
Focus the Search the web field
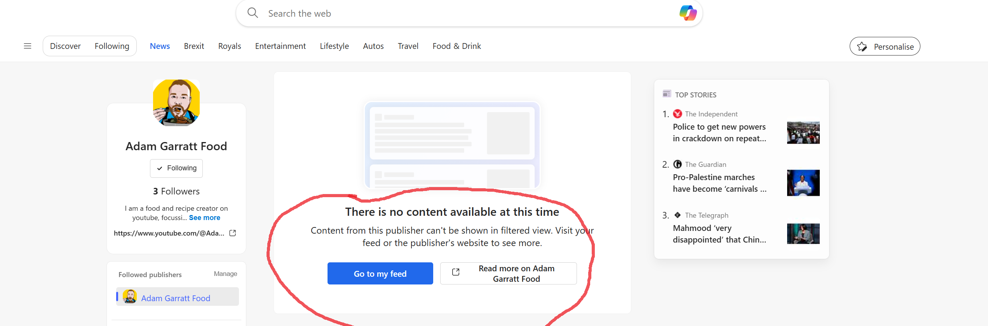click(x=469, y=13)
